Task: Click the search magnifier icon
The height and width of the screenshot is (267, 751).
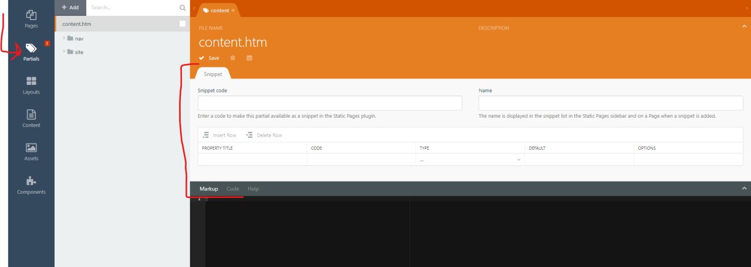Action: (x=182, y=8)
